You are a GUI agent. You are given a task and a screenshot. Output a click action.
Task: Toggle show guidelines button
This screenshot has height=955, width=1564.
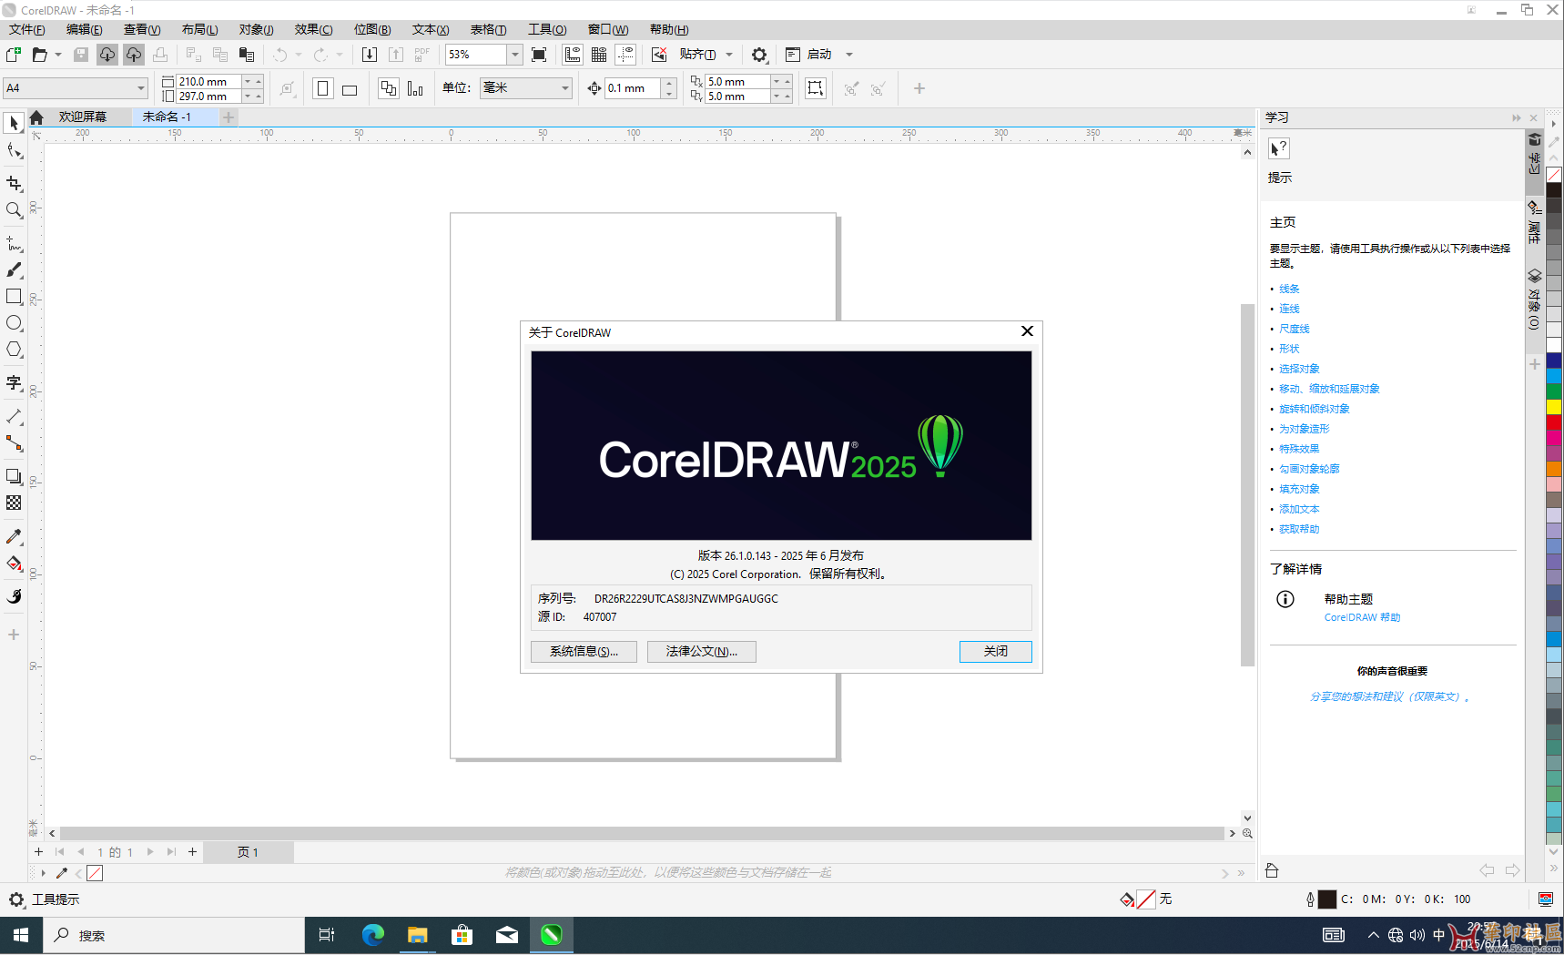tap(625, 55)
